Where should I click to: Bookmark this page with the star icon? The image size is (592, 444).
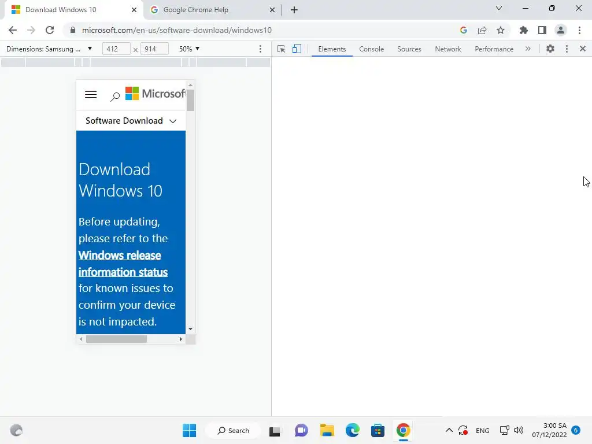click(x=501, y=30)
